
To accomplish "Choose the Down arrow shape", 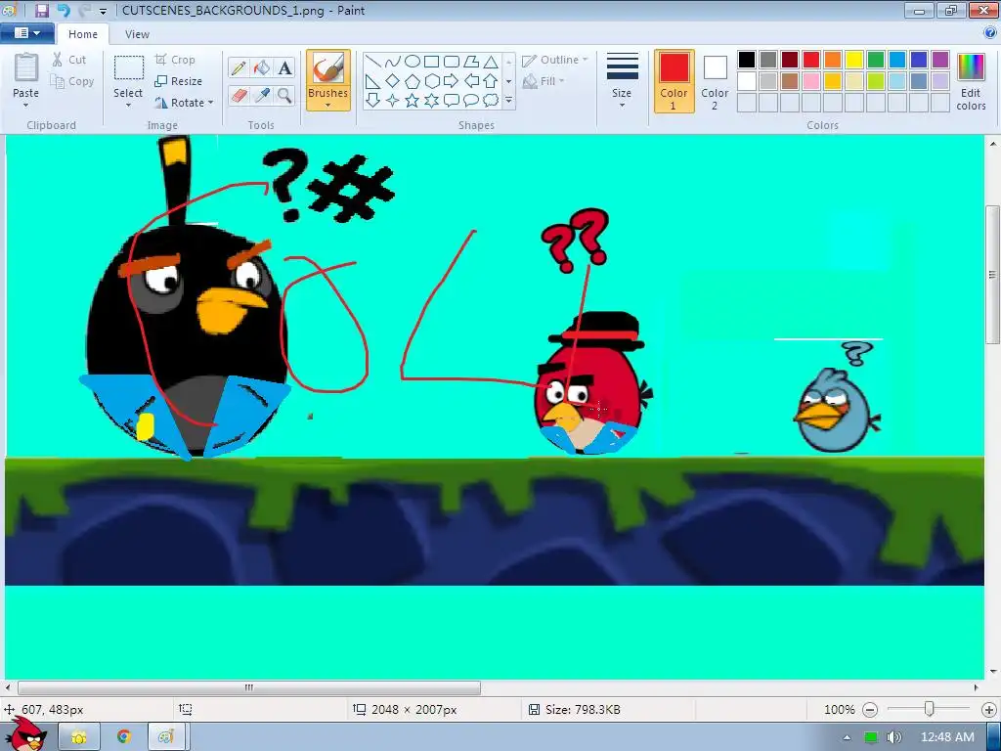I will click(373, 101).
